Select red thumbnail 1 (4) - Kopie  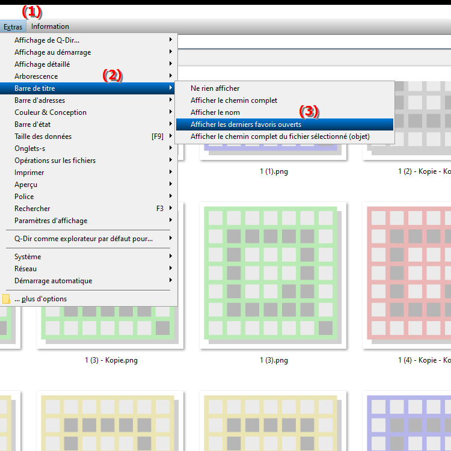407,275
